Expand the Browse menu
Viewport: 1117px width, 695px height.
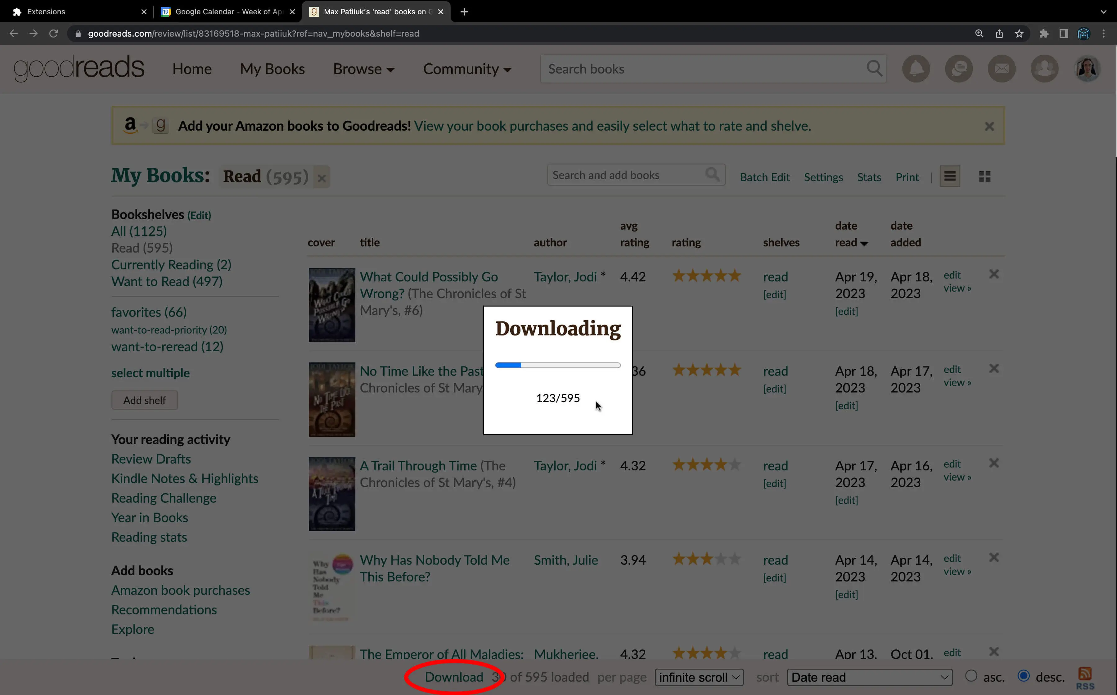[364, 69]
